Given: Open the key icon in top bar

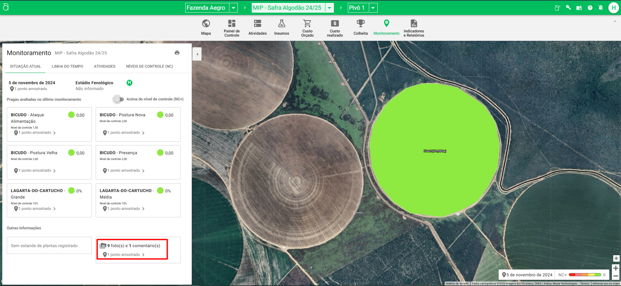Looking at the screenshot, I should [x=568, y=8].
